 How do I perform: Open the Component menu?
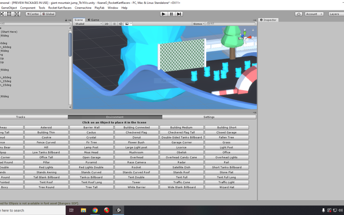[28, 8]
